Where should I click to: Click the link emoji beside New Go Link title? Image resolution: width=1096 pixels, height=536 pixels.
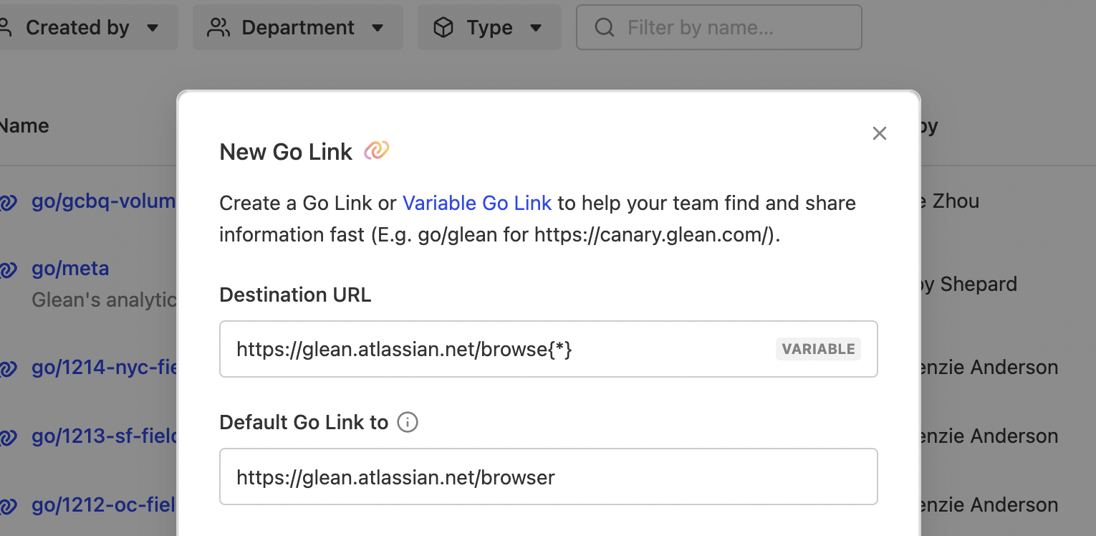point(376,150)
